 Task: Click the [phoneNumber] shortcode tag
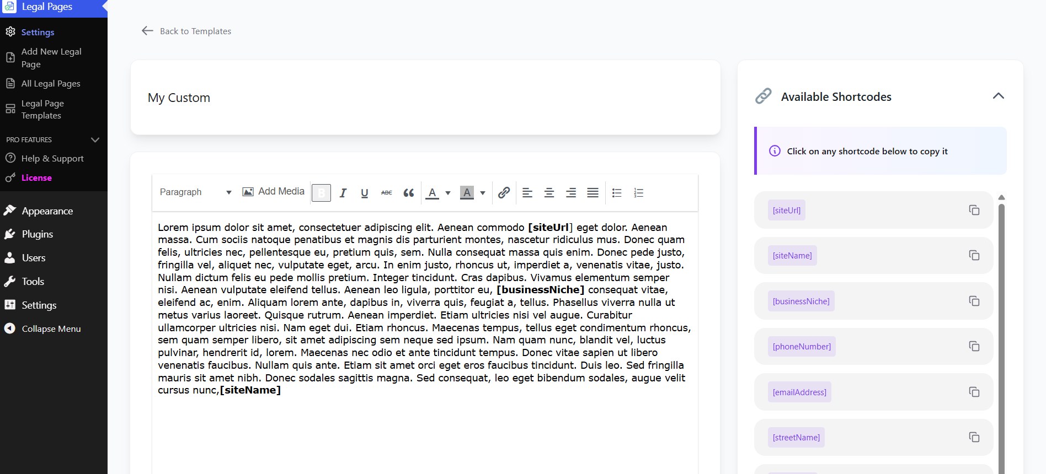click(802, 346)
